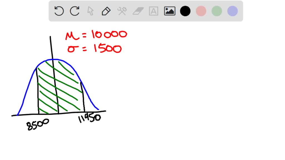Pick the green color swatch
The height and width of the screenshot is (160, 285).
click(217, 11)
